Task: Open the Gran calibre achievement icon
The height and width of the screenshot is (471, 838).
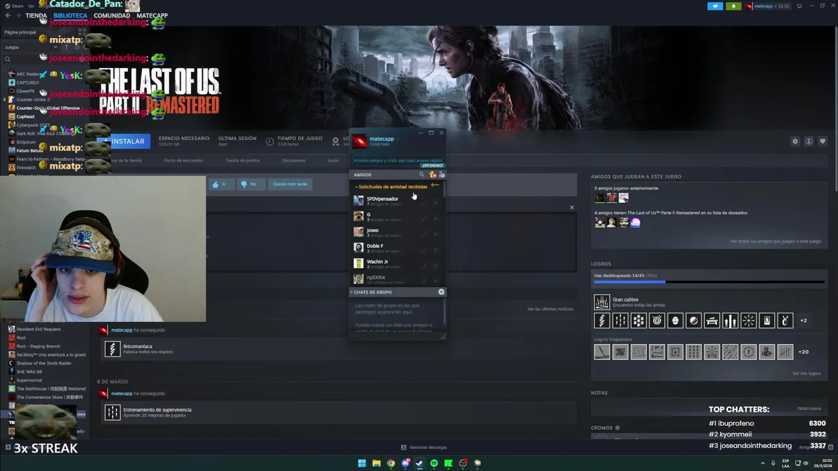Action: click(x=602, y=302)
